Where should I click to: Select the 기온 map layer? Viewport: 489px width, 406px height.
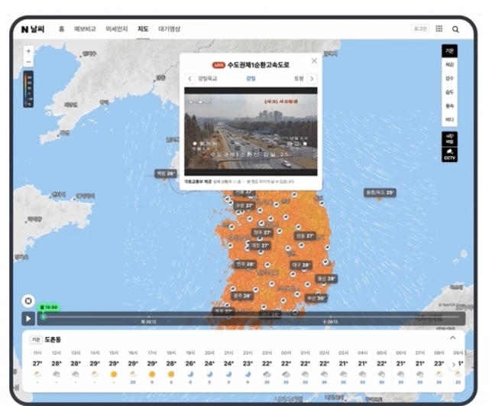[449, 51]
